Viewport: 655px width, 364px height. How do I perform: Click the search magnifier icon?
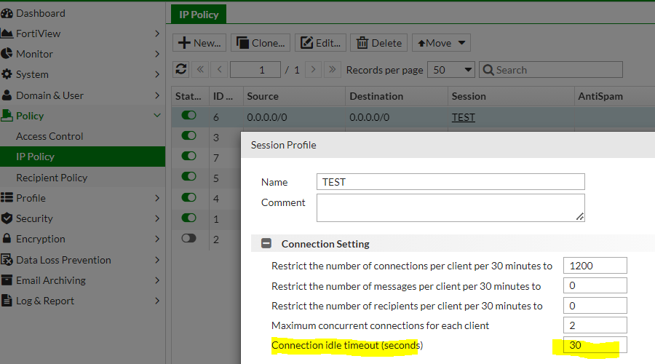coord(488,70)
